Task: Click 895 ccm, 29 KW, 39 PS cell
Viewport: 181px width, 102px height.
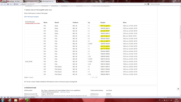Action: (130, 36)
